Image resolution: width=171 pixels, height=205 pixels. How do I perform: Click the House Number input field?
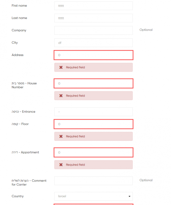(93, 83)
